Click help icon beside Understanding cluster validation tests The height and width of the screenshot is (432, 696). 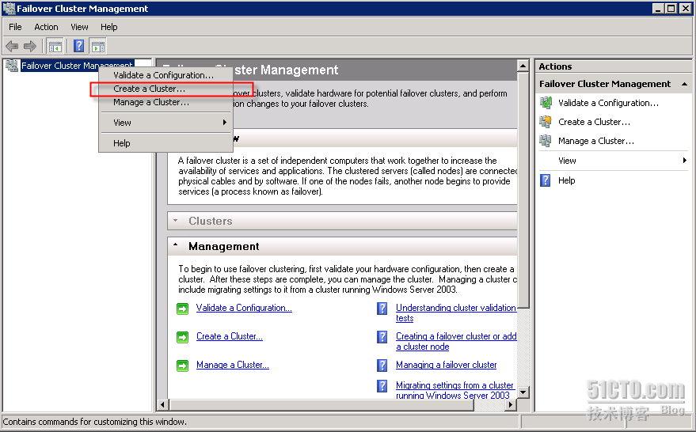coord(382,309)
